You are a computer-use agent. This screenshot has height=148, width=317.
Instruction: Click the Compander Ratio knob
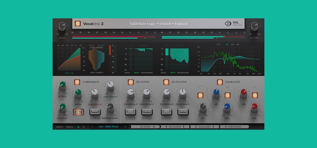[x=78, y=94]
